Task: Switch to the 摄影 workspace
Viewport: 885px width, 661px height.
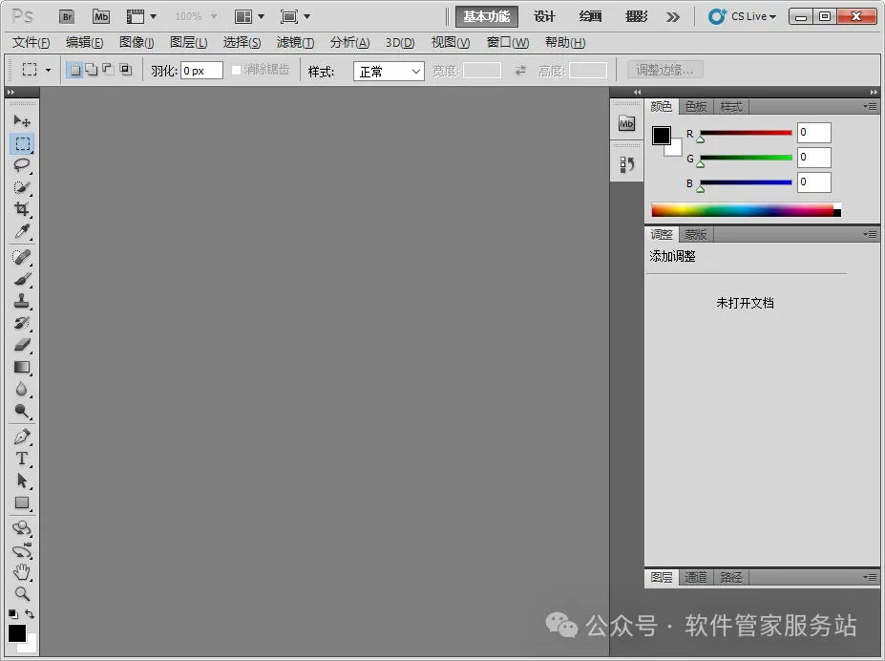Action: [x=637, y=17]
